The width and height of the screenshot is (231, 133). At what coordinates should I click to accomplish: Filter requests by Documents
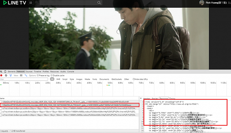104,79
